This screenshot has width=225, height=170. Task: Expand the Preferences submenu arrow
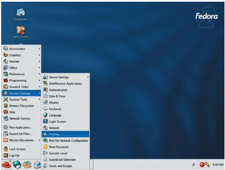39,74
